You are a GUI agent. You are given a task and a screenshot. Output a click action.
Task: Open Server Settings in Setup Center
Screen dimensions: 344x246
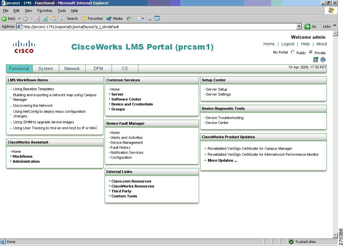click(218, 95)
